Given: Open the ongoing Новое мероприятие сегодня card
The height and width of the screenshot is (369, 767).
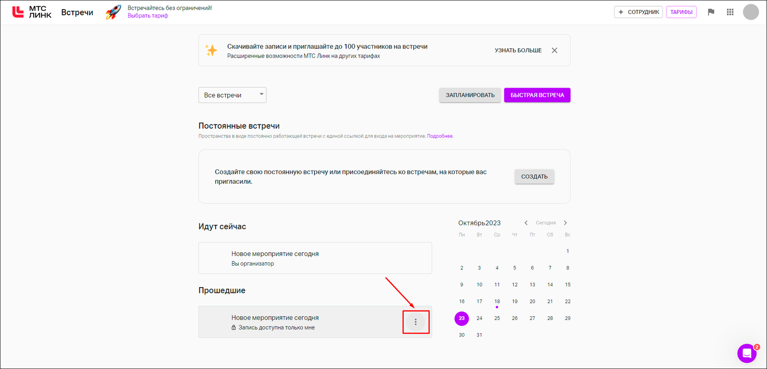Looking at the screenshot, I should click(315, 258).
